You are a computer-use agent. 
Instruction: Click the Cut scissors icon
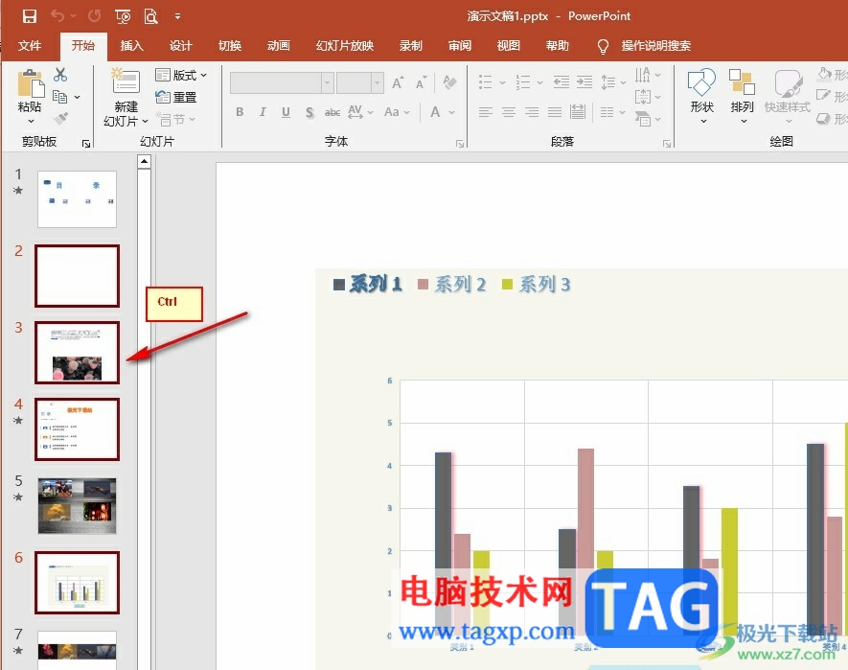point(60,75)
